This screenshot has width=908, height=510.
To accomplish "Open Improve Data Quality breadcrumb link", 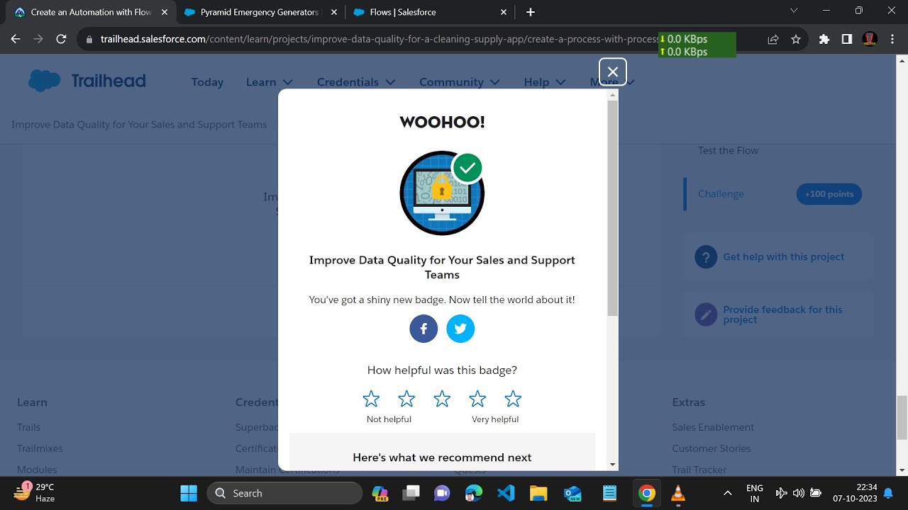I will pos(139,125).
